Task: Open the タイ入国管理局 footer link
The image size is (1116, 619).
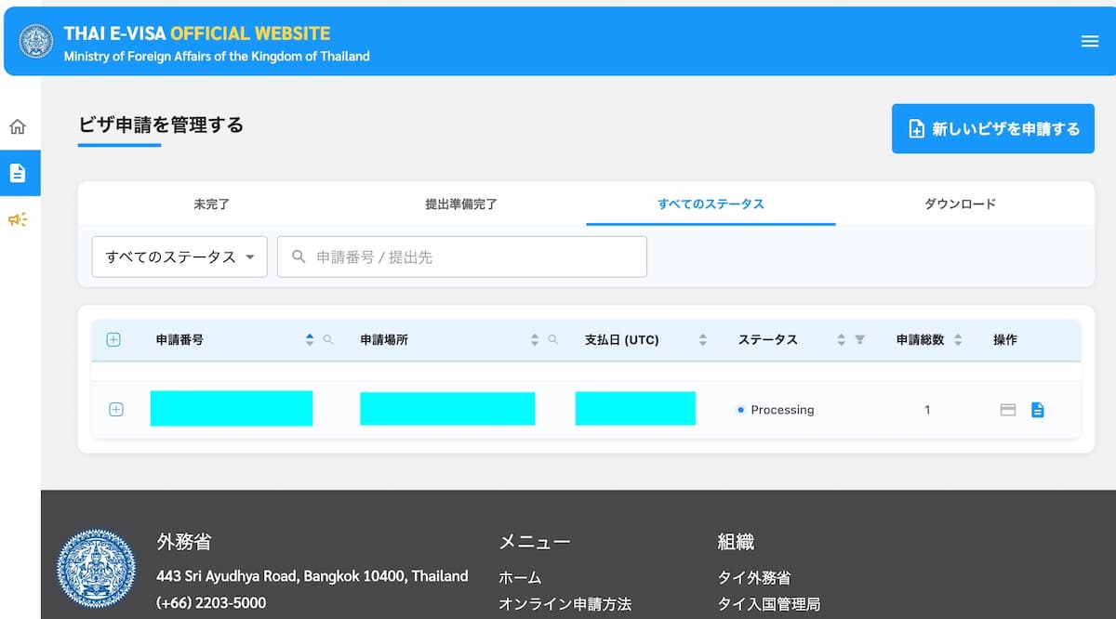Action: point(769,604)
